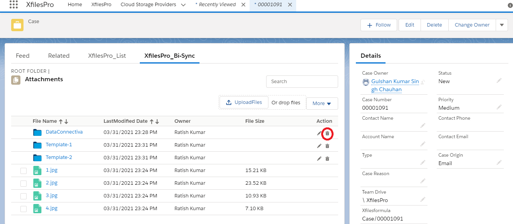The height and width of the screenshot is (224, 513).
Task: Click the Delete case button
Action: pos(434,25)
